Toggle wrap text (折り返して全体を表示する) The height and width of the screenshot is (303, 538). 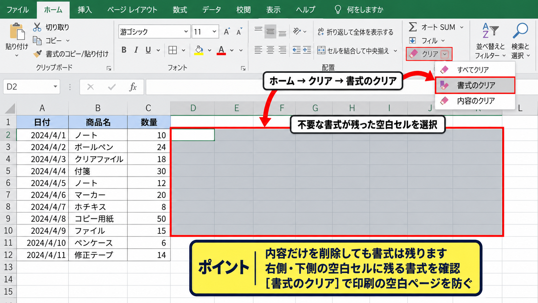pos(355,32)
